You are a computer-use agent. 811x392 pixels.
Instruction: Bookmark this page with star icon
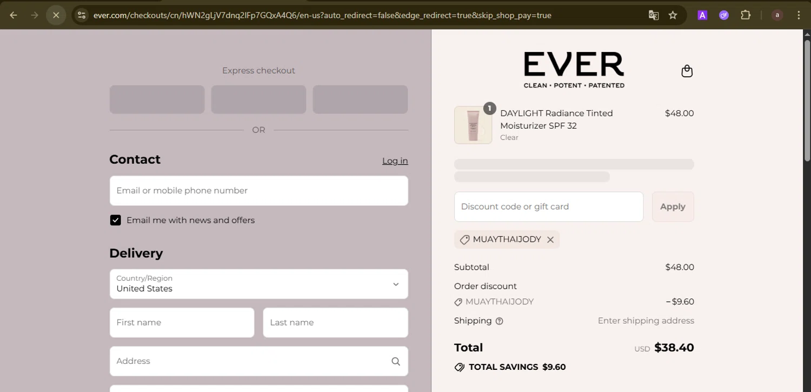point(673,15)
